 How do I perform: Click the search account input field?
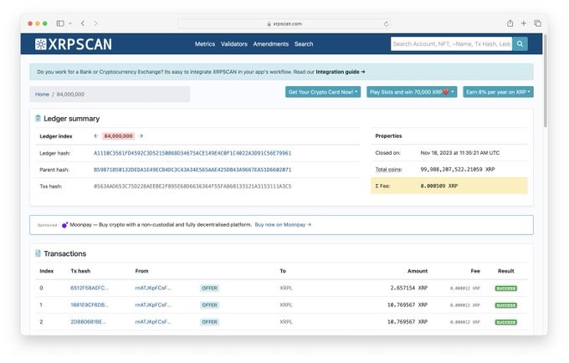point(451,43)
